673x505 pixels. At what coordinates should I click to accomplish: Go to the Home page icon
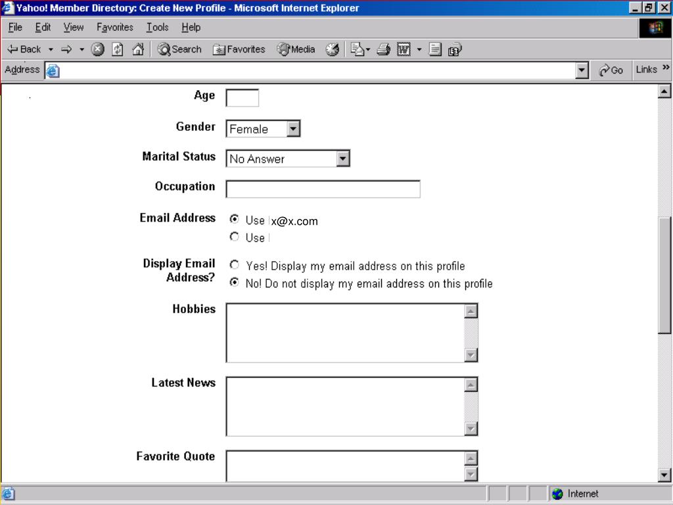point(138,49)
